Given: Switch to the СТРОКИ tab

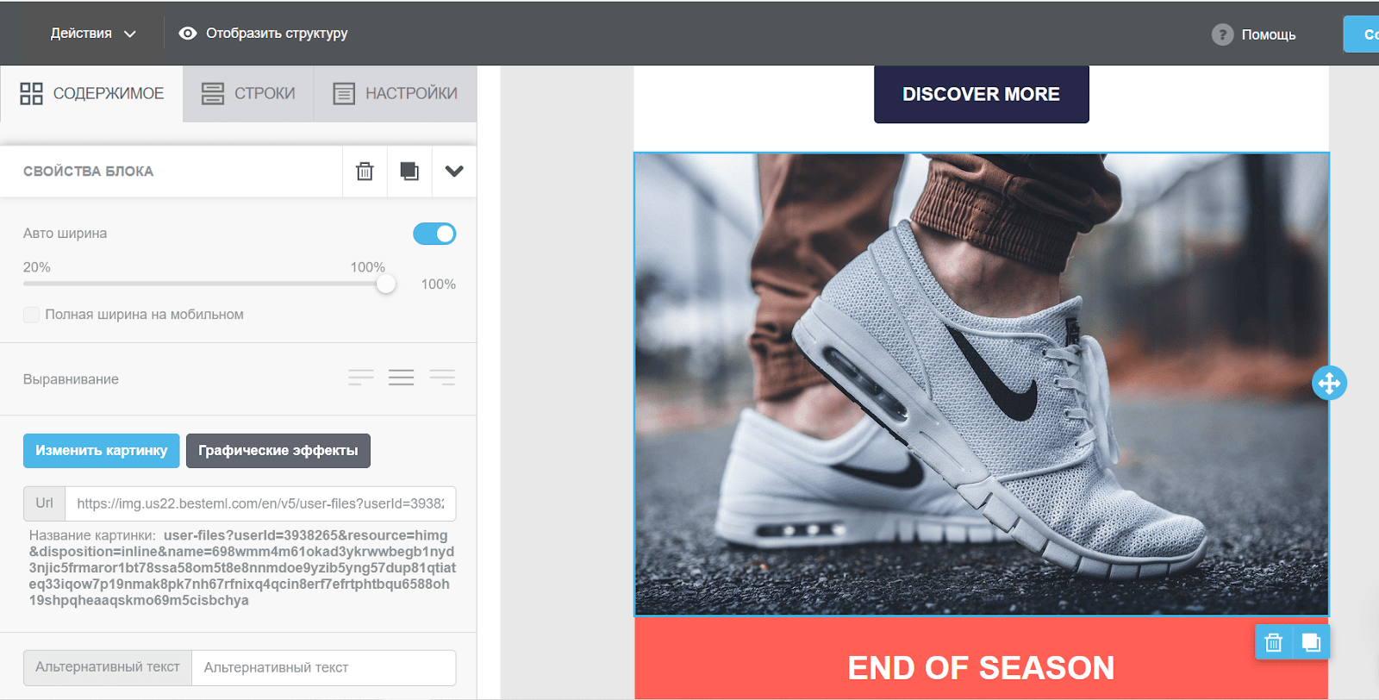Looking at the screenshot, I should pos(248,93).
